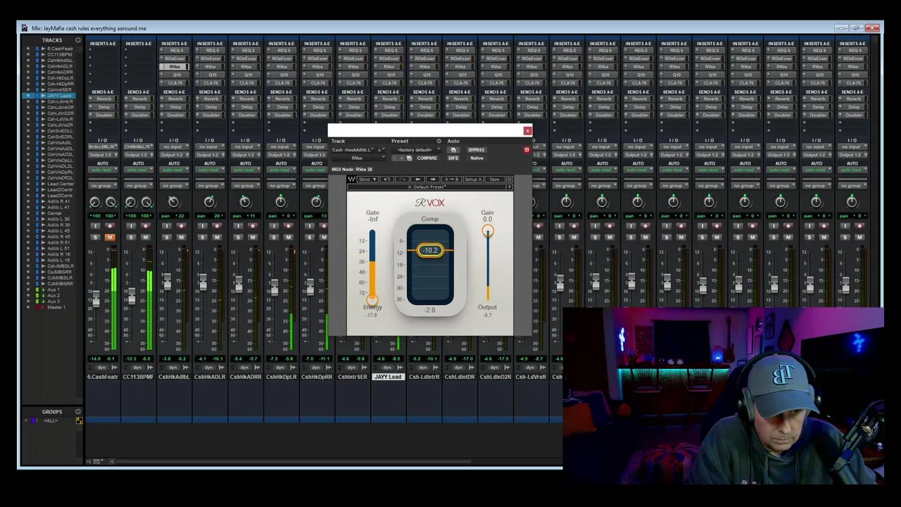The image size is (901, 507).
Task: Click the Setup A button in RVox
Action: click(x=473, y=179)
